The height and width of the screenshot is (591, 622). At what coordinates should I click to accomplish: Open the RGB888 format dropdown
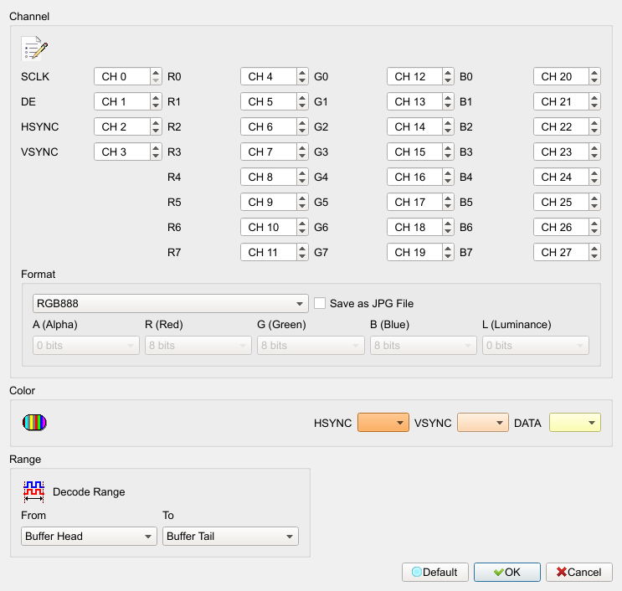[x=171, y=303]
